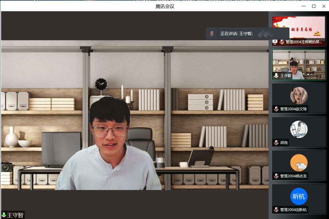The height and width of the screenshot is (219, 329).
Task: Click the 管理2004刘昕杭 name label
Action: pyautogui.click(x=293, y=210)
